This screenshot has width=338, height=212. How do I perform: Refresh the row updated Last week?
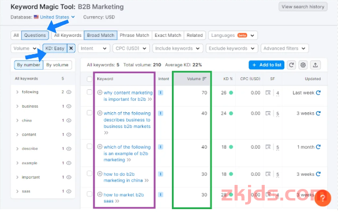(x=318, y=93)
